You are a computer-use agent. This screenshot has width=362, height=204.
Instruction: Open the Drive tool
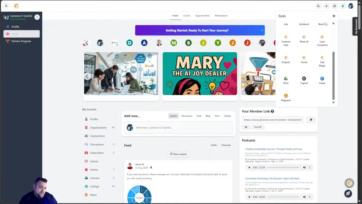pyautogui.click(x=286, y=80)
